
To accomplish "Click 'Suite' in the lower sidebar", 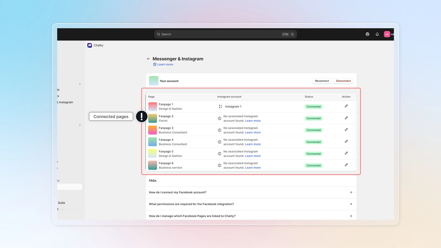I will pyautogui.click(x=61, y=203).
